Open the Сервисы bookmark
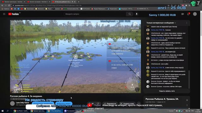The height and width of the screenshot is (113, 202). pyautogui.click(x=5, y=9)
